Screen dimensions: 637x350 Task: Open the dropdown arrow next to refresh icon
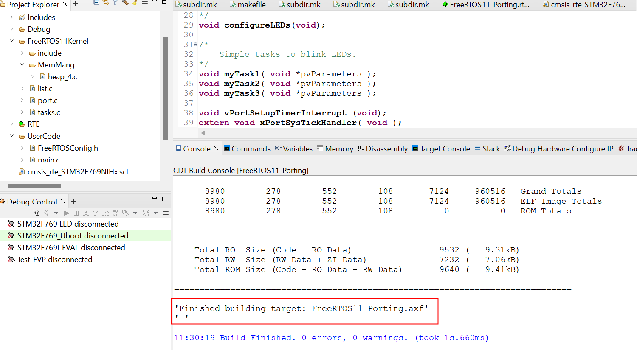pos(155,213)
